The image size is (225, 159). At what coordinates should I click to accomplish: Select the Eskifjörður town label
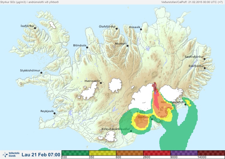[x=196, y=66]
